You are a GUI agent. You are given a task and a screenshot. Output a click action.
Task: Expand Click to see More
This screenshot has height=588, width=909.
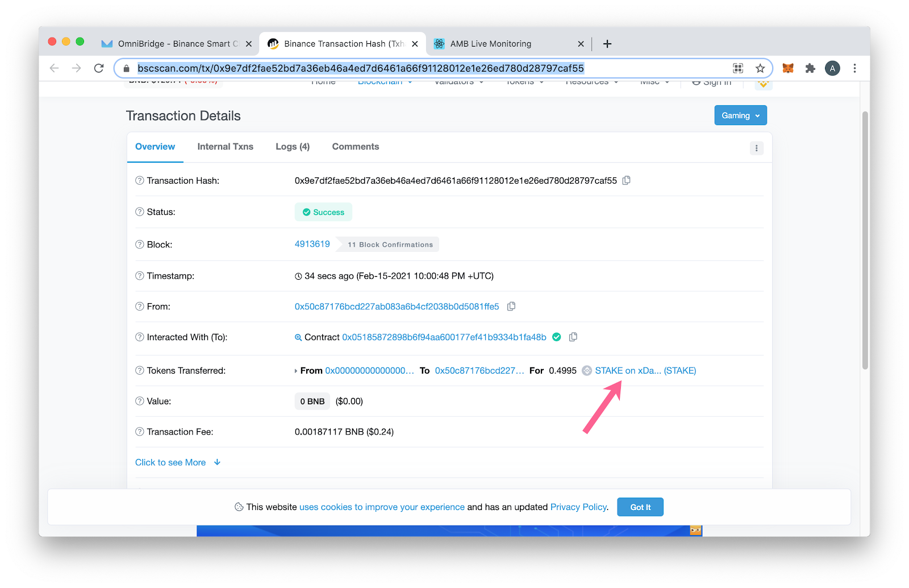click(x=178, y=462)
